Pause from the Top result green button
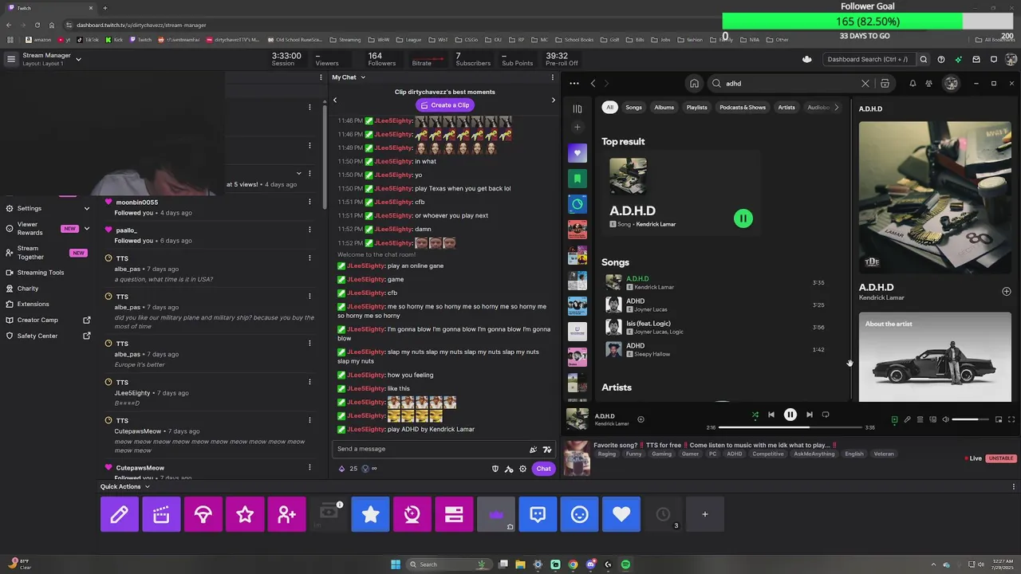This screenshot has height=574, width=1021. coord(743,218)
